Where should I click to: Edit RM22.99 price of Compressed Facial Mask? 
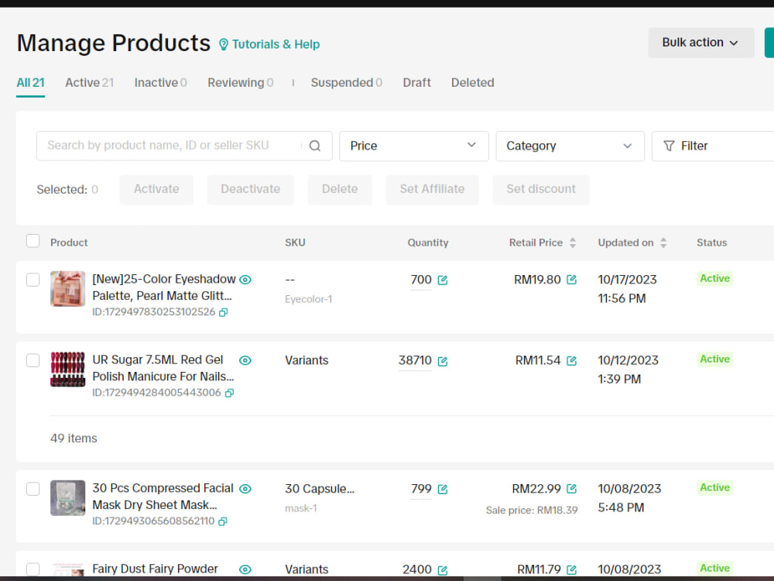point(572,489)
